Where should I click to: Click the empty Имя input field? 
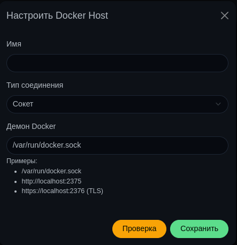tap(117, 63)
